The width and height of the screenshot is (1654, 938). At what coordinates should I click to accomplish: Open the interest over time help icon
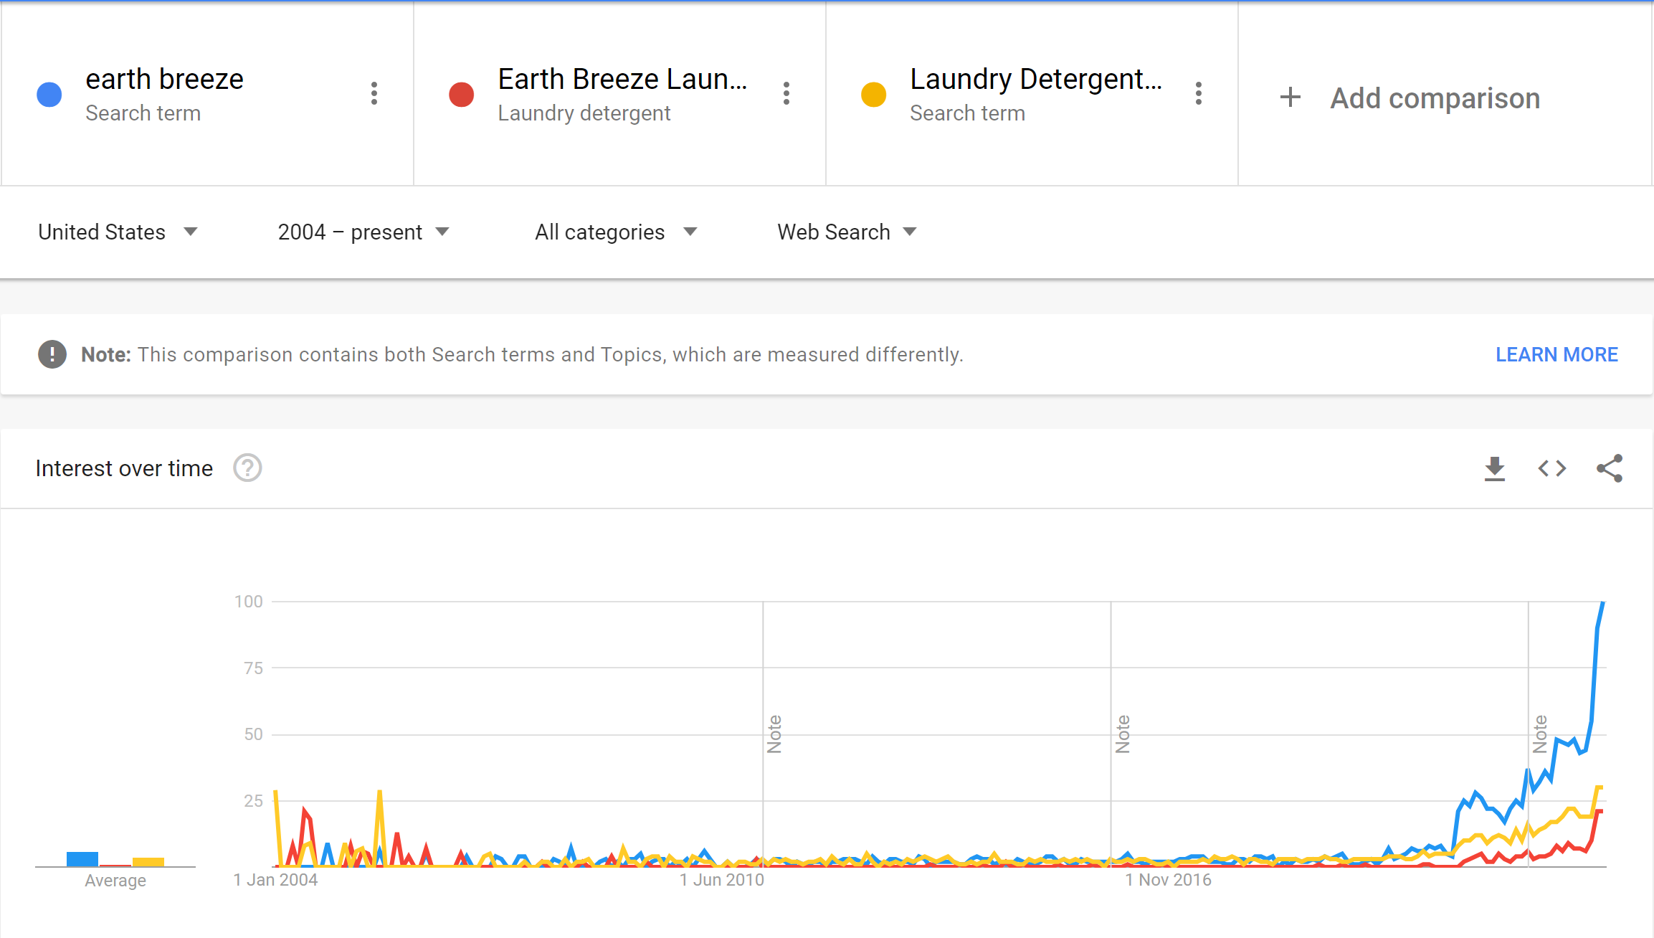pos(247,468)
